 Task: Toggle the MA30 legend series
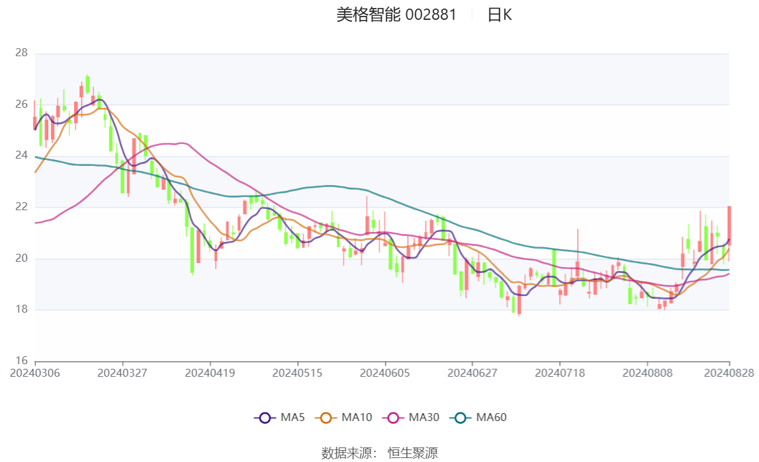click(x=410, y=418)
